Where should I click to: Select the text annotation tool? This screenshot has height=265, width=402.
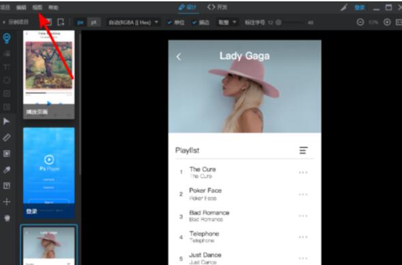coord(6,186)
